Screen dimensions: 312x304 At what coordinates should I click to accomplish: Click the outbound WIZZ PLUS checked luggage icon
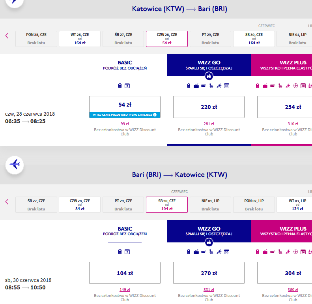click(x=273, y=86)
